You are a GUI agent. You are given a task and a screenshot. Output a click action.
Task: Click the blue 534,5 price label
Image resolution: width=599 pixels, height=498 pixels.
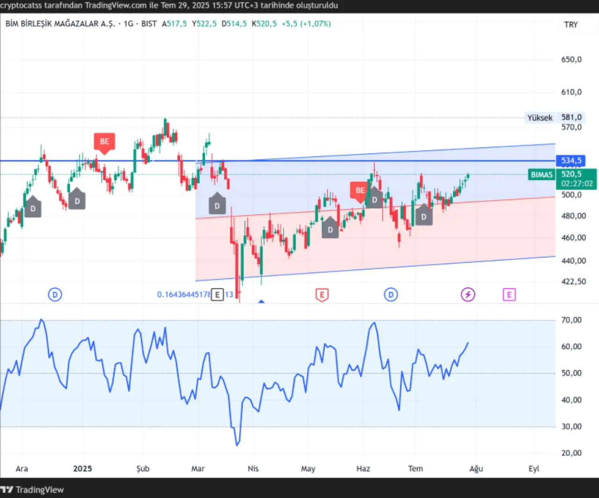pyautogui.click(x=571, y=161)
